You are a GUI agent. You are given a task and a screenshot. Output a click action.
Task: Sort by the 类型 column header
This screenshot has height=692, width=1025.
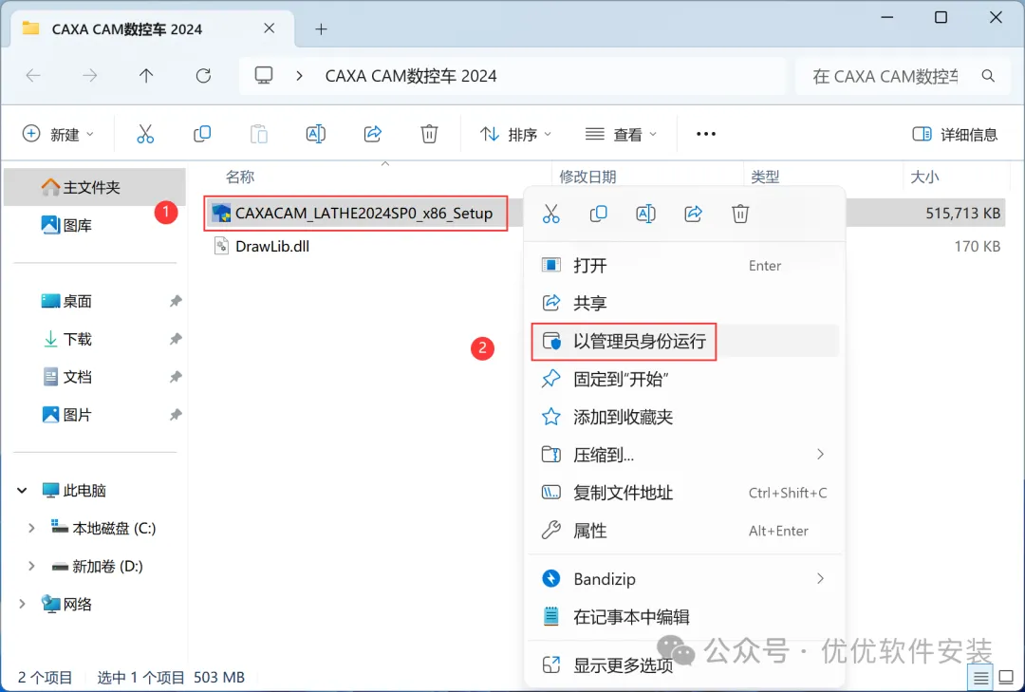766,177
